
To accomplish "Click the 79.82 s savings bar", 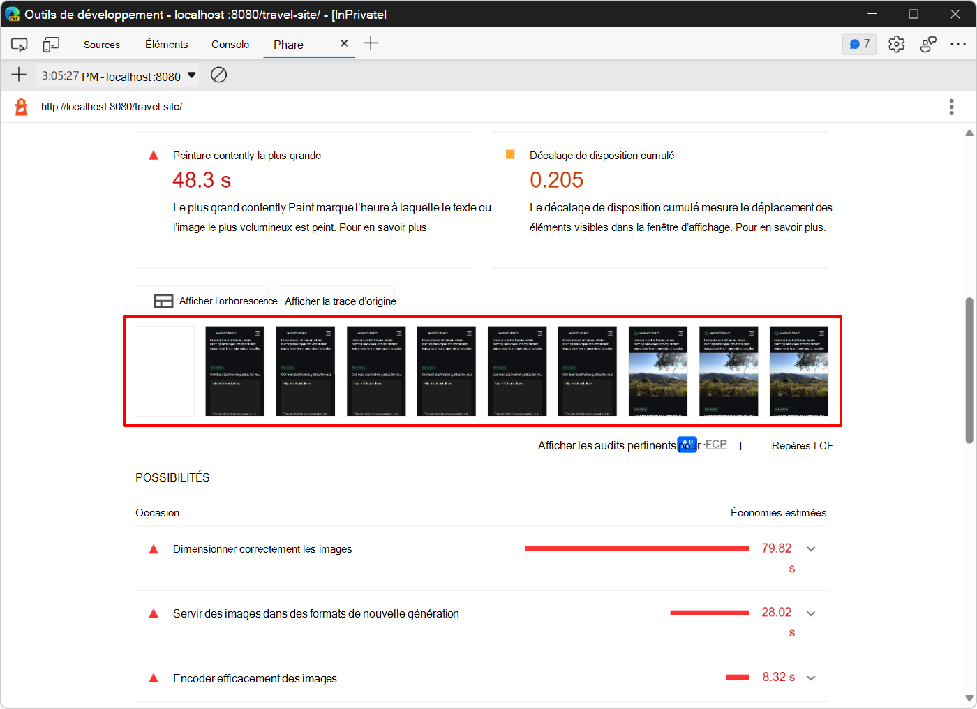I will point(637,548).
